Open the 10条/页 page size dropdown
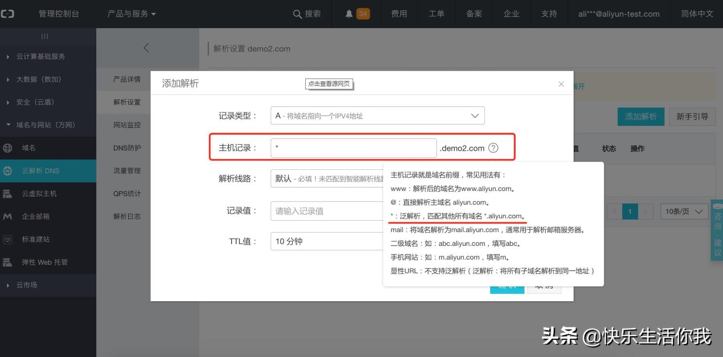 click(x=684, y=211)
